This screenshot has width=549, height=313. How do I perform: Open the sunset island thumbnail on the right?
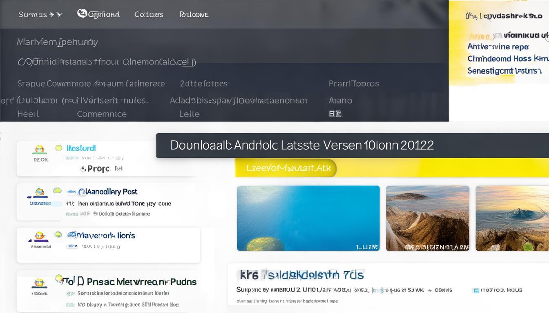[512, 218]
